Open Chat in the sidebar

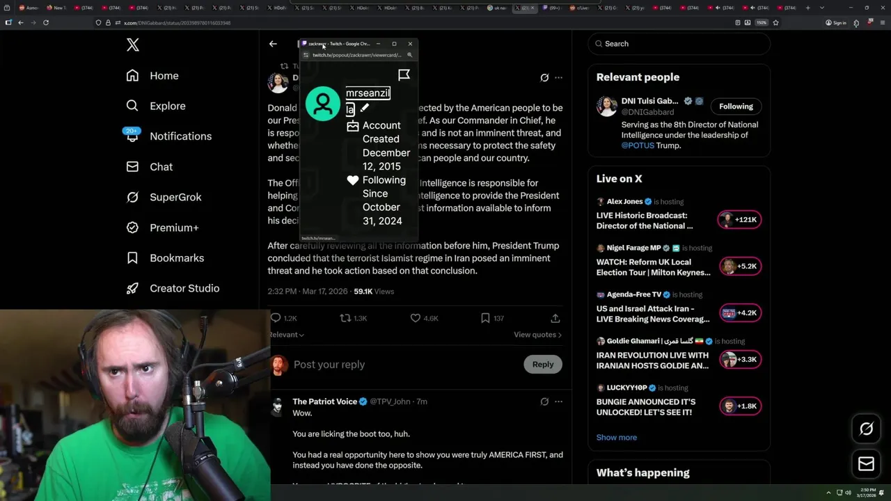[x=149, y=167]
